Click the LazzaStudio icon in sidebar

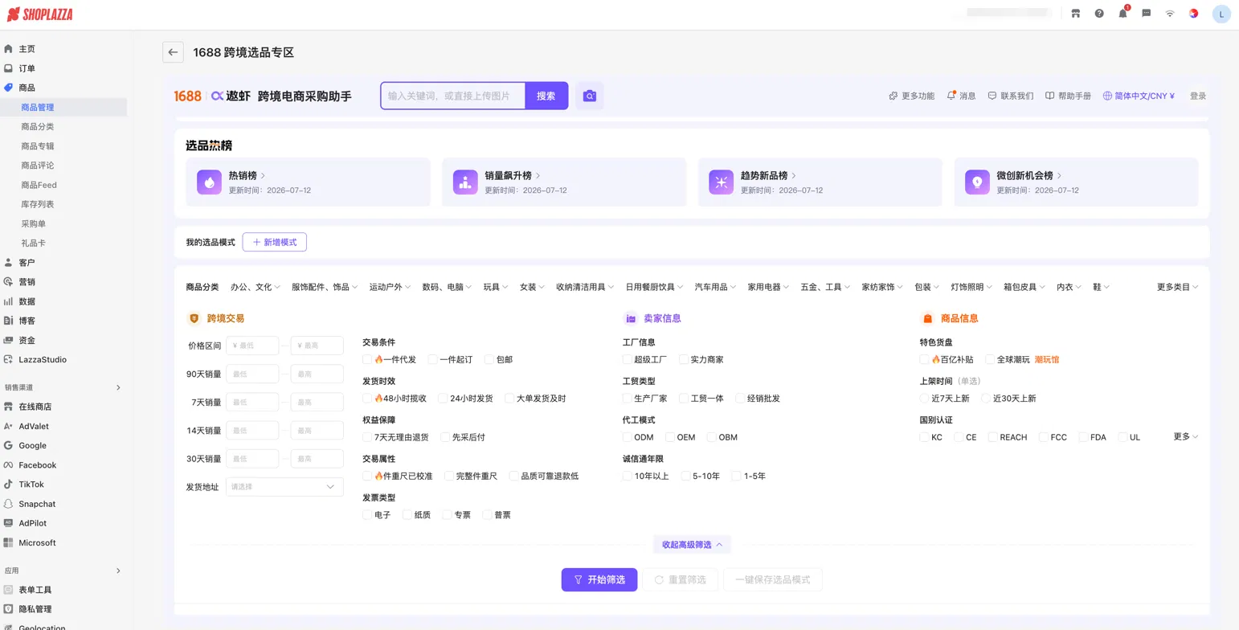pos(8,359)
